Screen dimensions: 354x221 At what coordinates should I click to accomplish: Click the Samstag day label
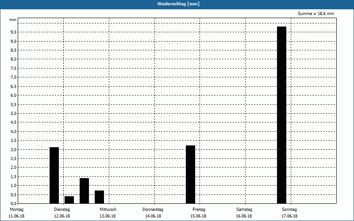[244, 210]
